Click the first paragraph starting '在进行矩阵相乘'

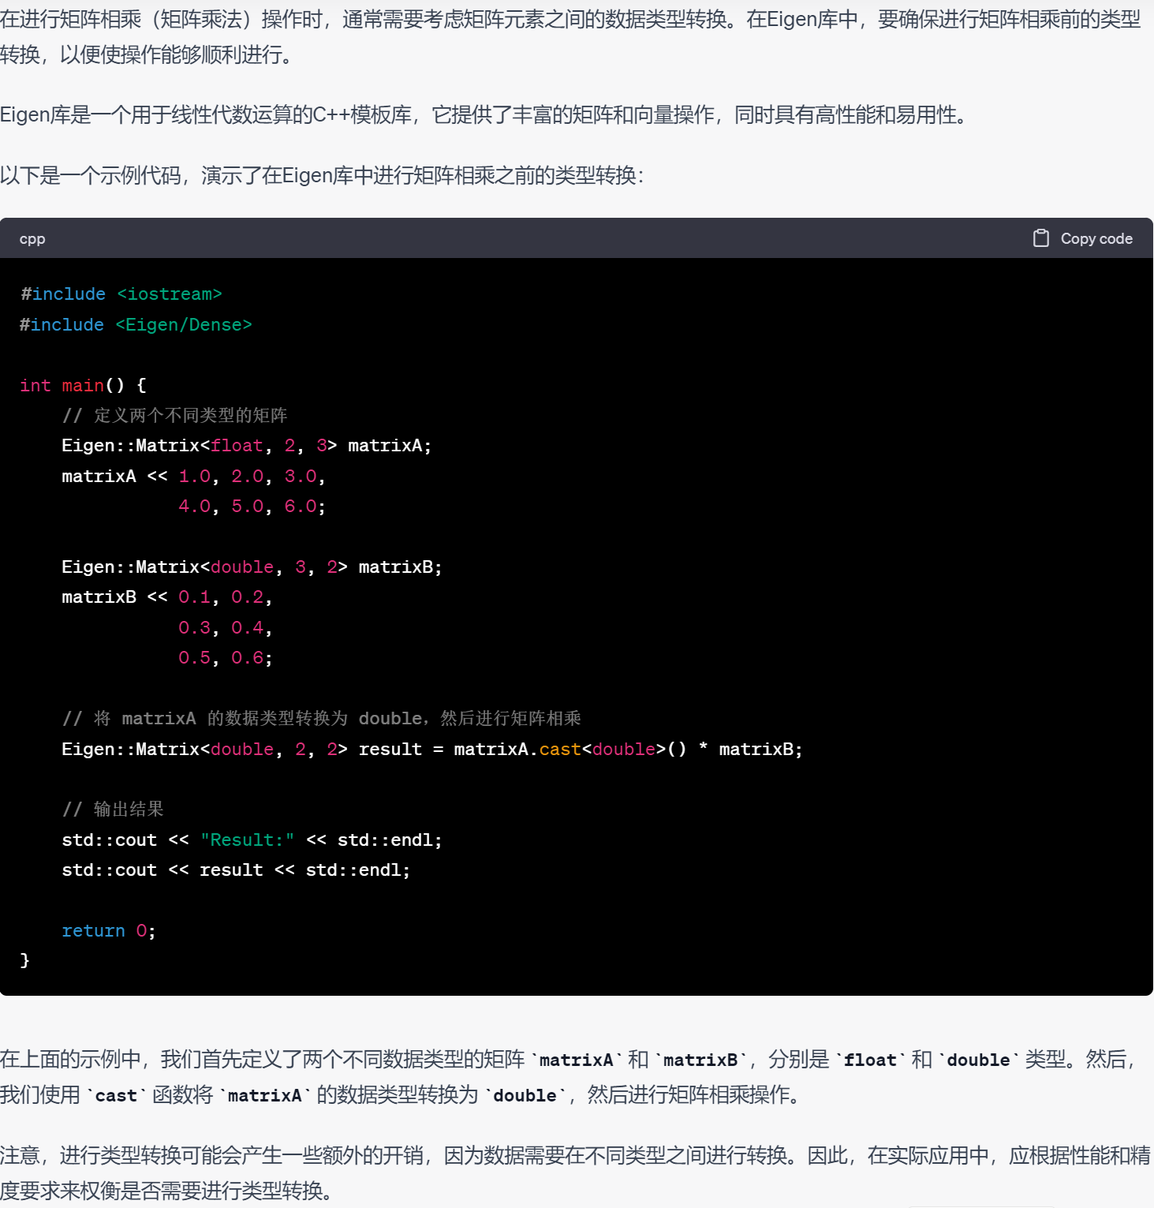pos(570,36)
